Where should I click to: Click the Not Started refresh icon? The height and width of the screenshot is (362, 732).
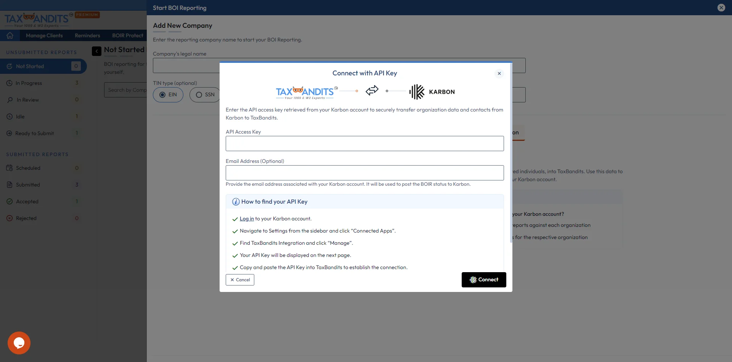coord(10,66)
